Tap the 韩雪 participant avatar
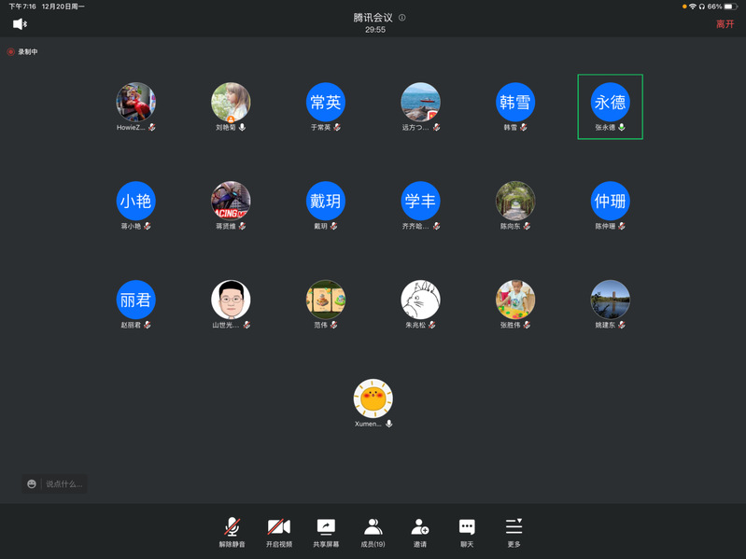The image size is (746, 559). coord(515,102)
